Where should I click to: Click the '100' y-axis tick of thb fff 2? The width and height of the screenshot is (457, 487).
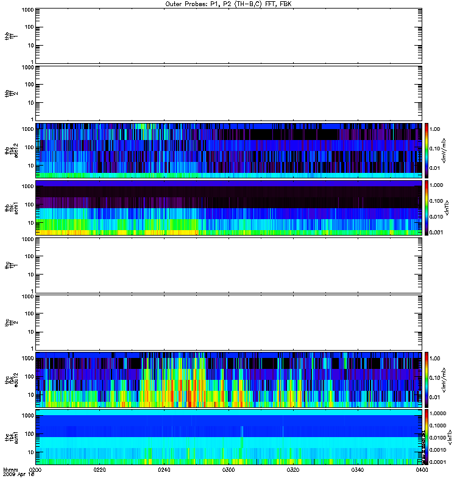tap(29, 85)
